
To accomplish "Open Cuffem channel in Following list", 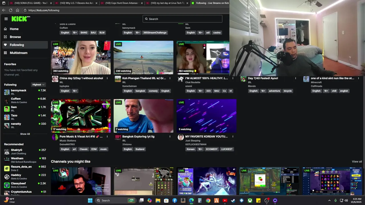I will [x=25, y=100].
